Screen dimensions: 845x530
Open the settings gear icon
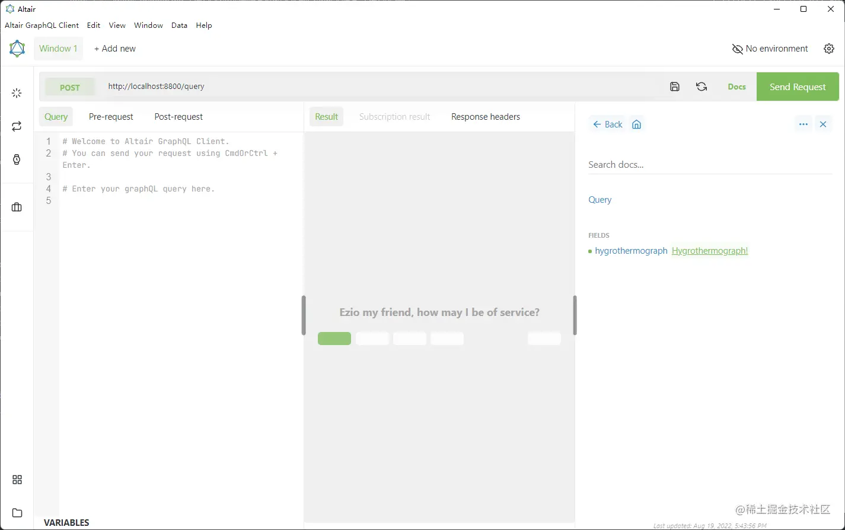[828, 49]
